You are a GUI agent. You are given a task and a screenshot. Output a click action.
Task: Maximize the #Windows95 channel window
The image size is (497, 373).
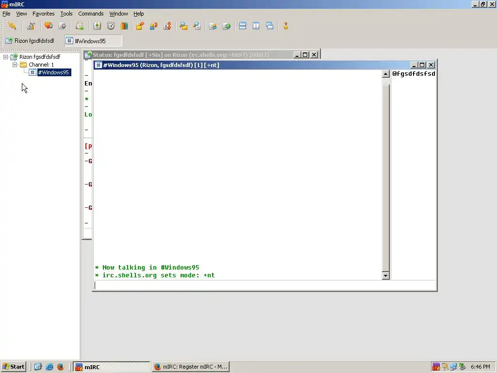(422, 65)
